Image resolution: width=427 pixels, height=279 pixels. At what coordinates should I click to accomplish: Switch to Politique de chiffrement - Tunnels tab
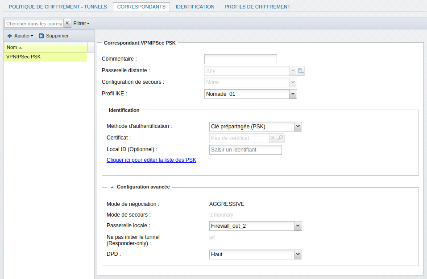tap(58, 7)
